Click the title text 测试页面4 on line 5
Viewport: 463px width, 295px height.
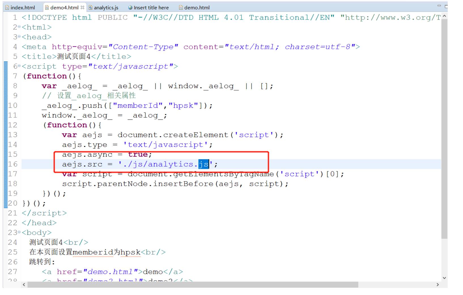point(74,57)
